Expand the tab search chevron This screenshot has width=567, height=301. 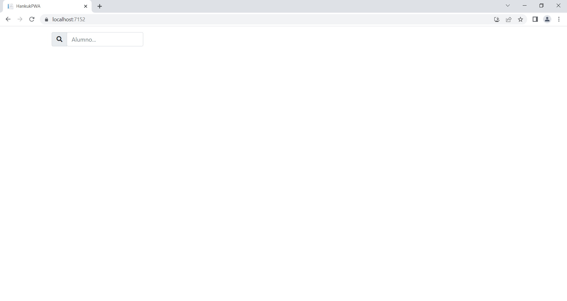point(508,6)
